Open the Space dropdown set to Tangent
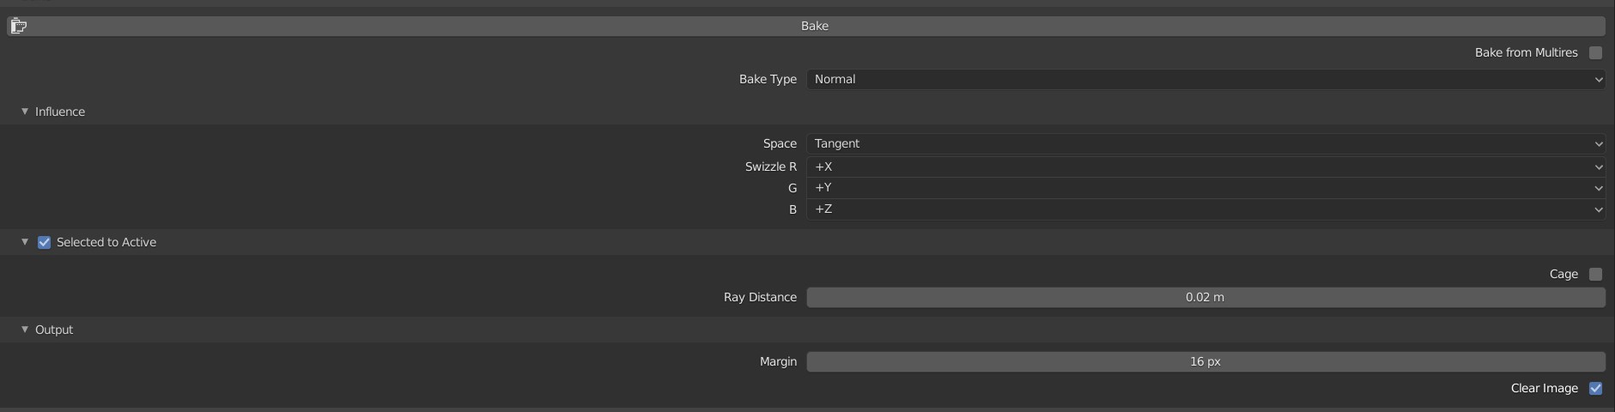 tap(1205, 143)
